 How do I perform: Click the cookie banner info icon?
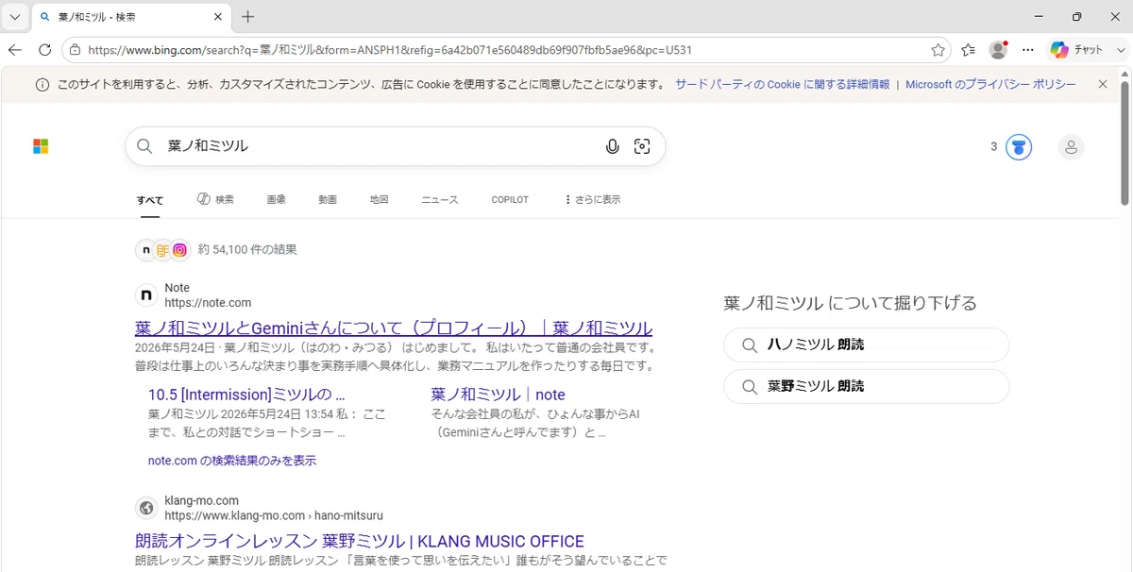coord(42,84)
